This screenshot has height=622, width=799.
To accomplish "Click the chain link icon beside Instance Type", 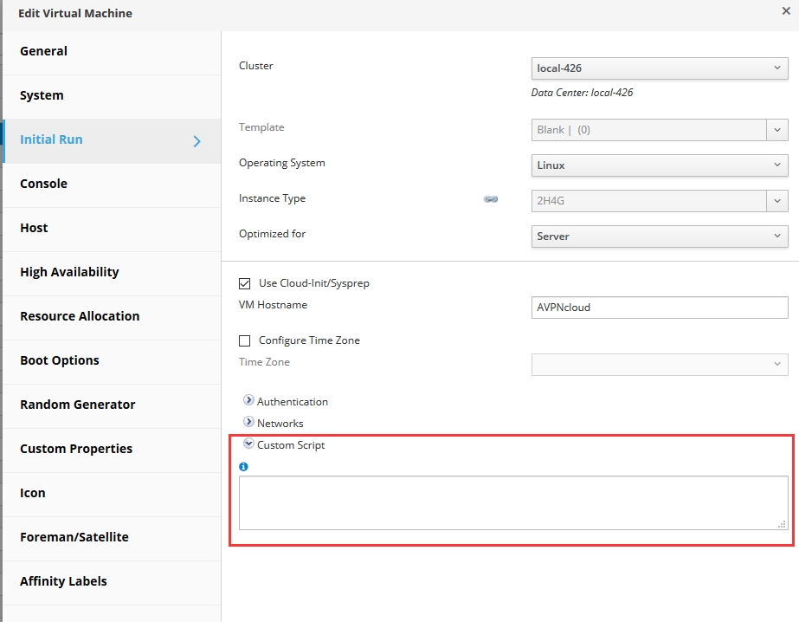I will (491, 199).
